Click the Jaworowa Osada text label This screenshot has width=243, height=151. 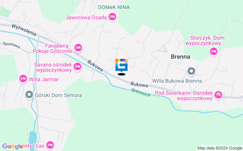pyautogui.click(x=86, y=17)
